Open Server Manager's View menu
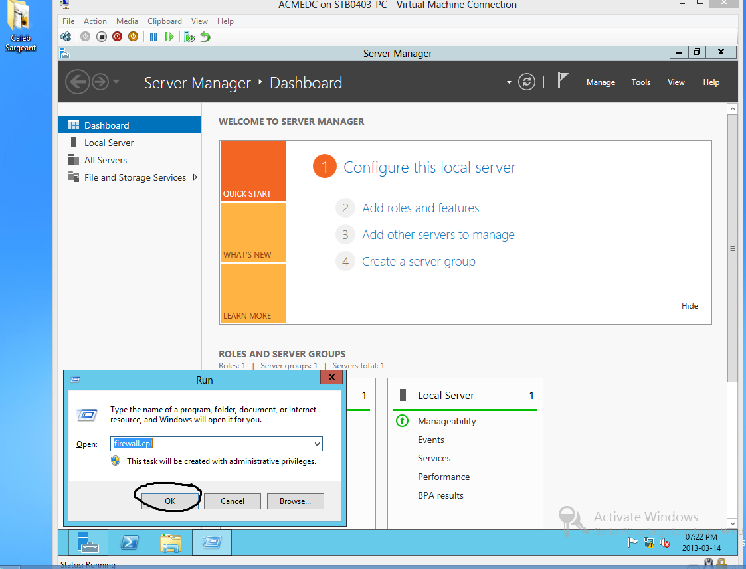 pyautogui.click(x=676, y=82)
